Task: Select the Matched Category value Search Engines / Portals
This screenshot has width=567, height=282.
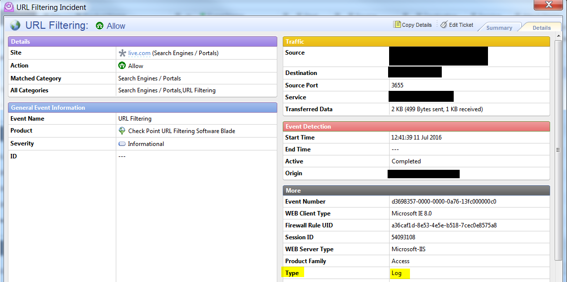Action: 150,78
